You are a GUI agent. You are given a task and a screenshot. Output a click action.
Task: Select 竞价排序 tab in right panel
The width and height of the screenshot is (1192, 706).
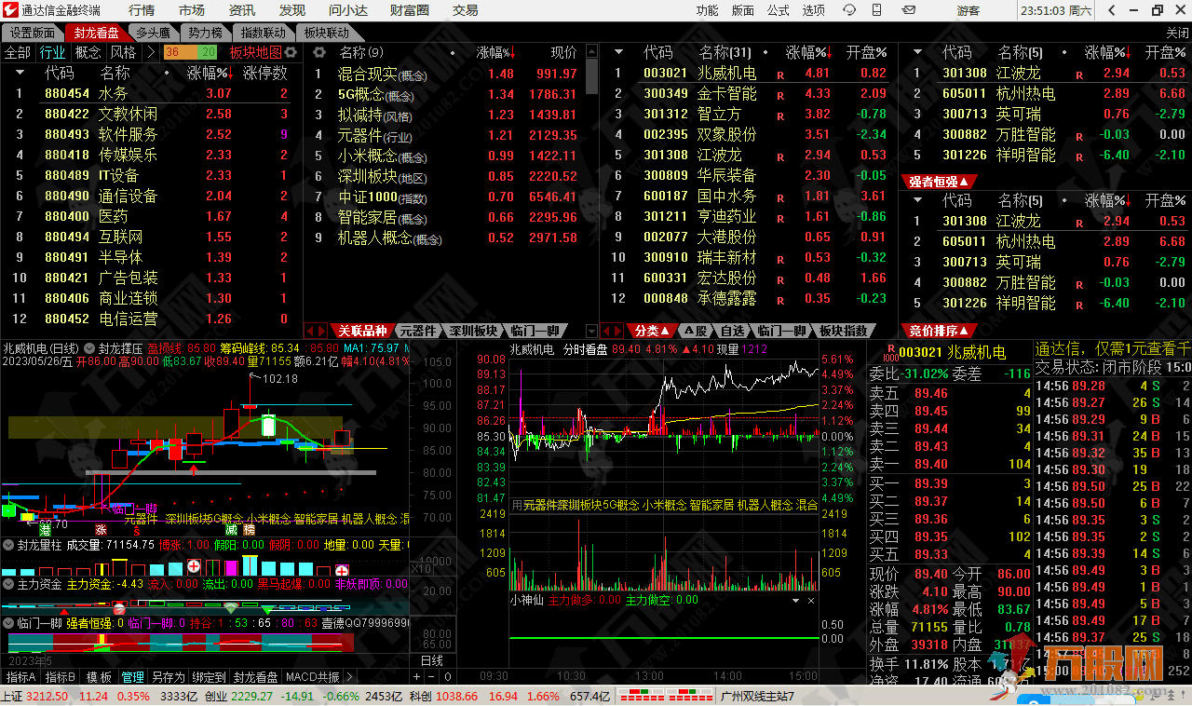939,331
